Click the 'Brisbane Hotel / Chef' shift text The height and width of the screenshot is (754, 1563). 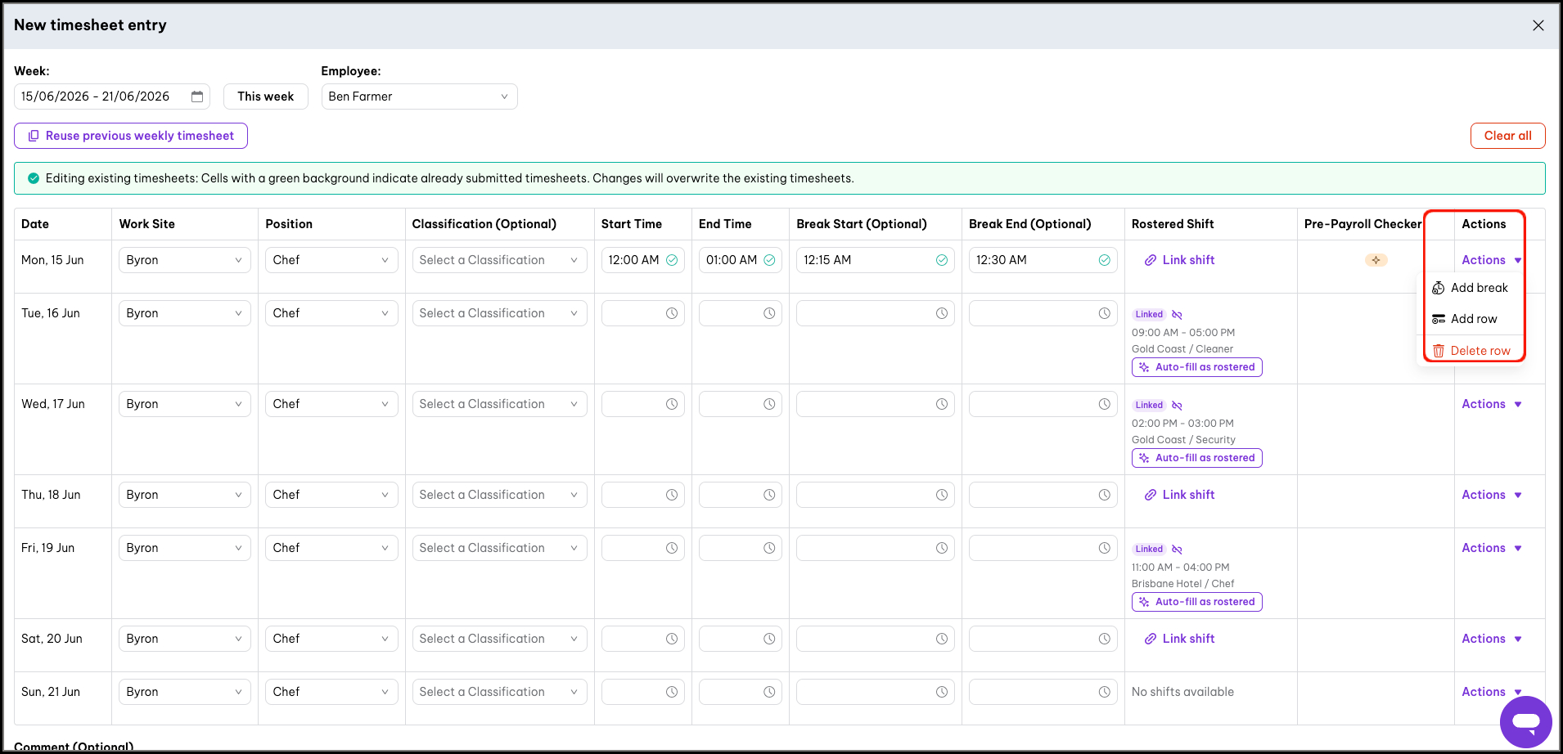(x=1182, y=584)
